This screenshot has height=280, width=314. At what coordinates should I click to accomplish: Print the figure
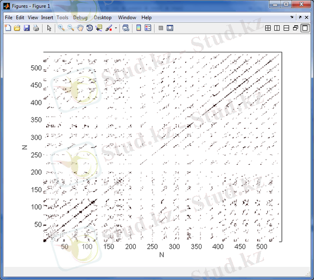pyautogui.click(x=36, y=28)
